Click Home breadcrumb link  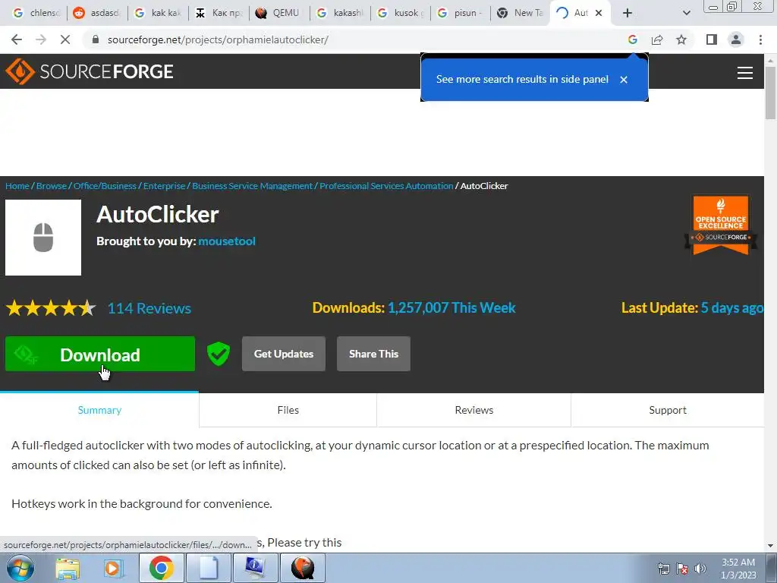point(17,186)
